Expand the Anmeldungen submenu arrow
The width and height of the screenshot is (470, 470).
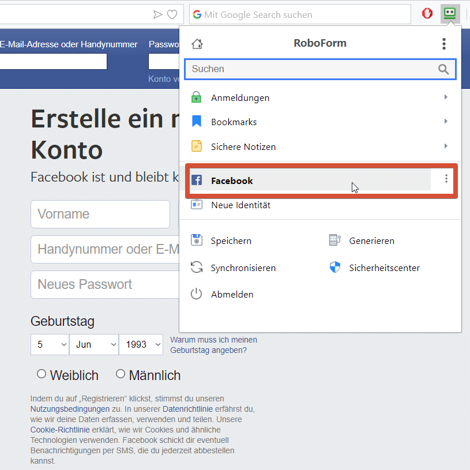click(446, 97)
